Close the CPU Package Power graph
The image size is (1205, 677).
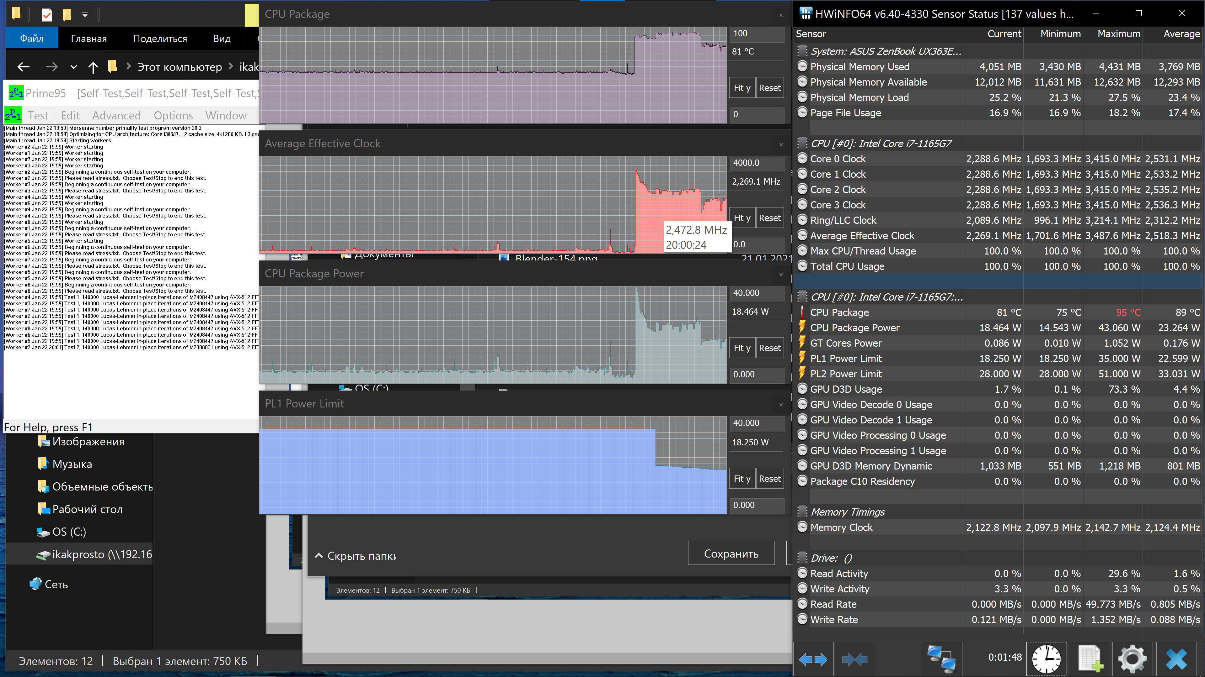(781, 274)
